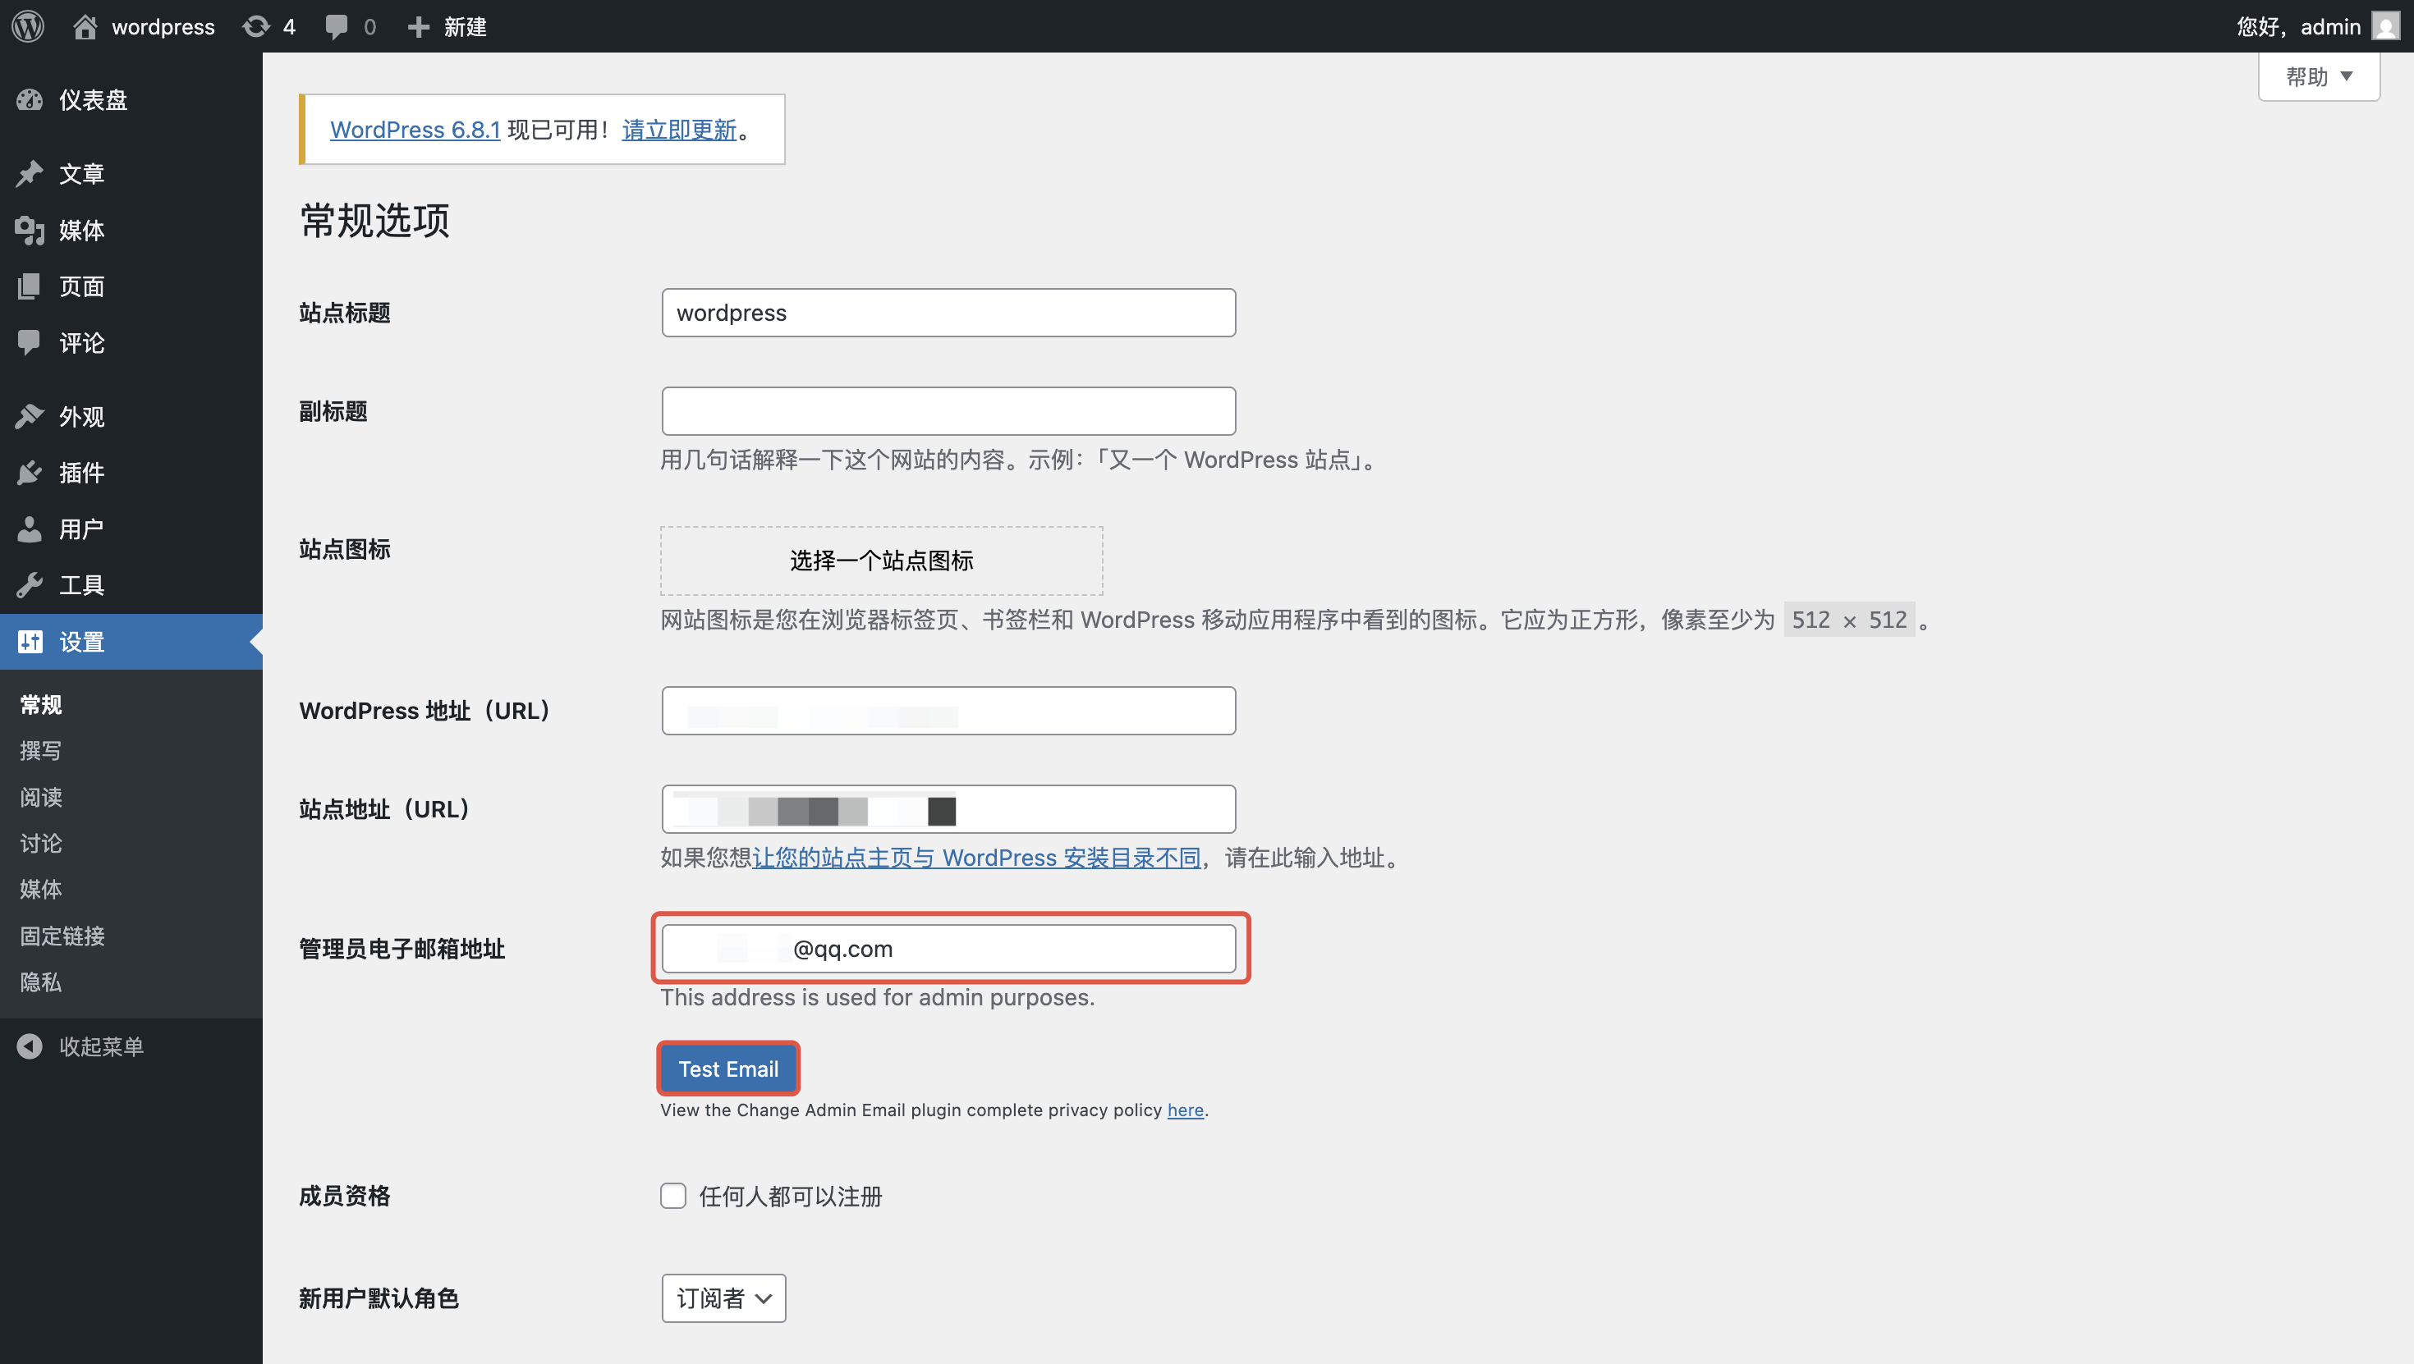
Task: Collapse menu via 收起菜单 arrow icon
Action: click(30, 1046)
